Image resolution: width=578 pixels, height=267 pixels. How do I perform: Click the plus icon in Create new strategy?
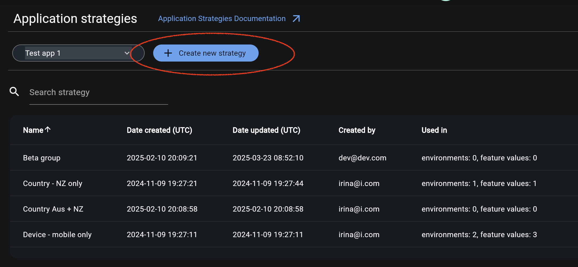[x=168, y=53]
